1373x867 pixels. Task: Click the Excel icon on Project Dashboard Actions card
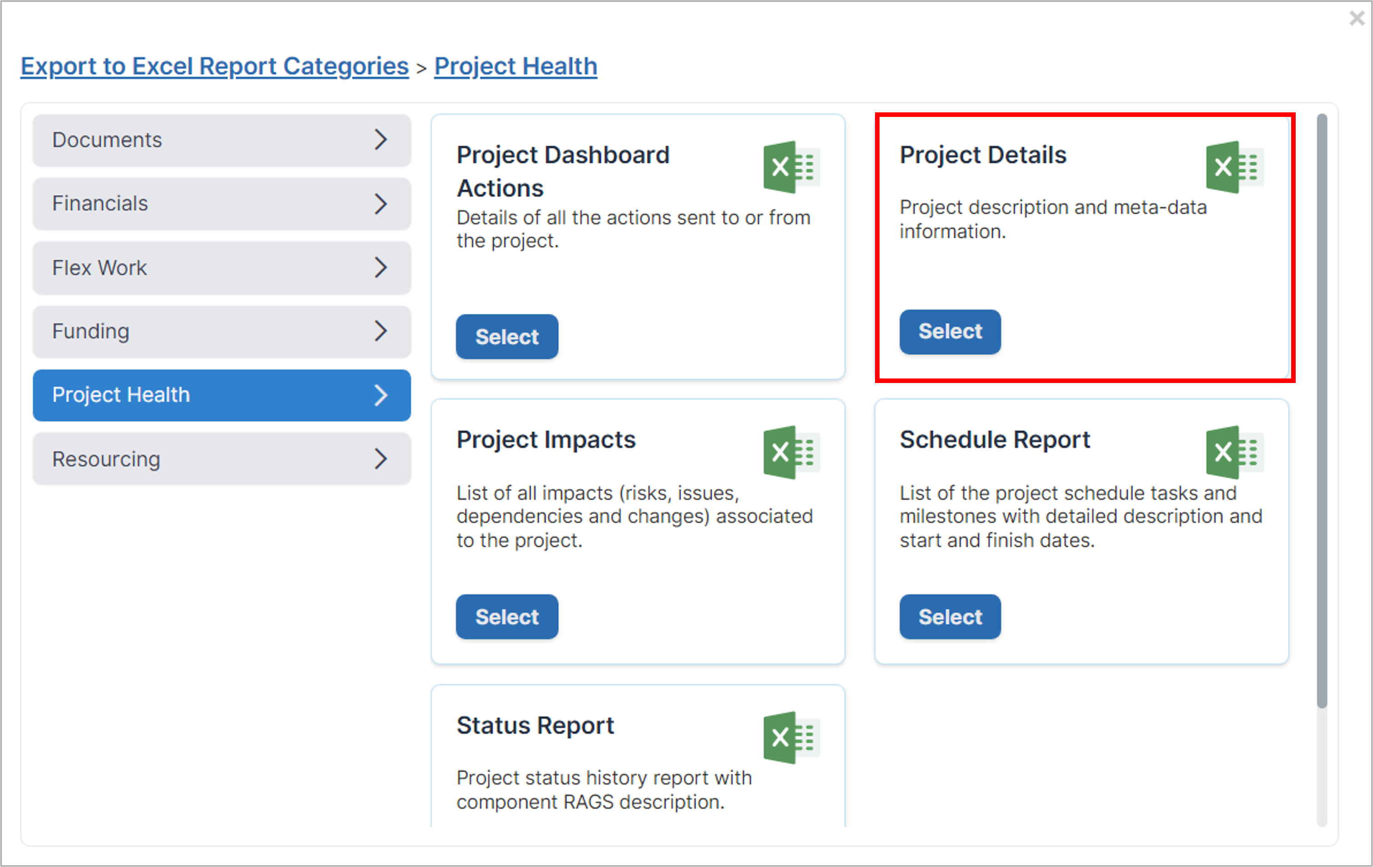point(791,167)
